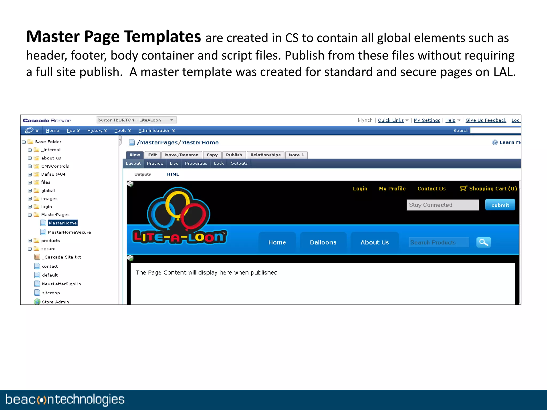Viewport: 547px width, 410px height.
Task: Open the burton+BURTON - LiteALoon site dropdown
Action: pos(136,120)
